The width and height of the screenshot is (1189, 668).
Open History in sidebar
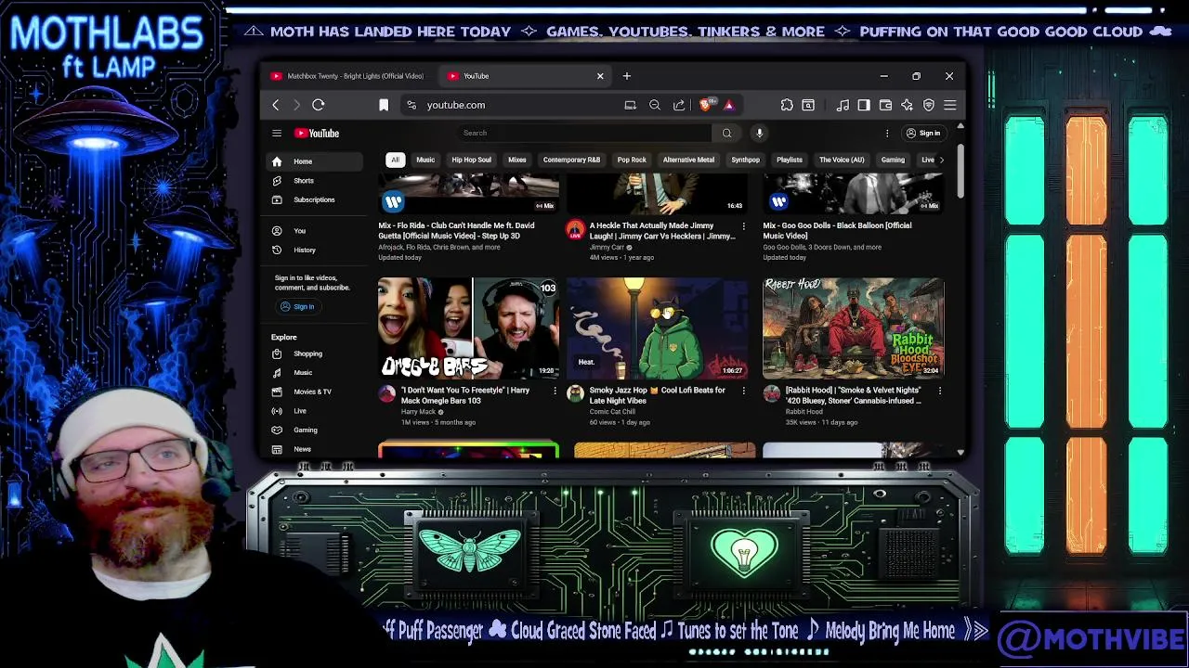tap(314, 250)
